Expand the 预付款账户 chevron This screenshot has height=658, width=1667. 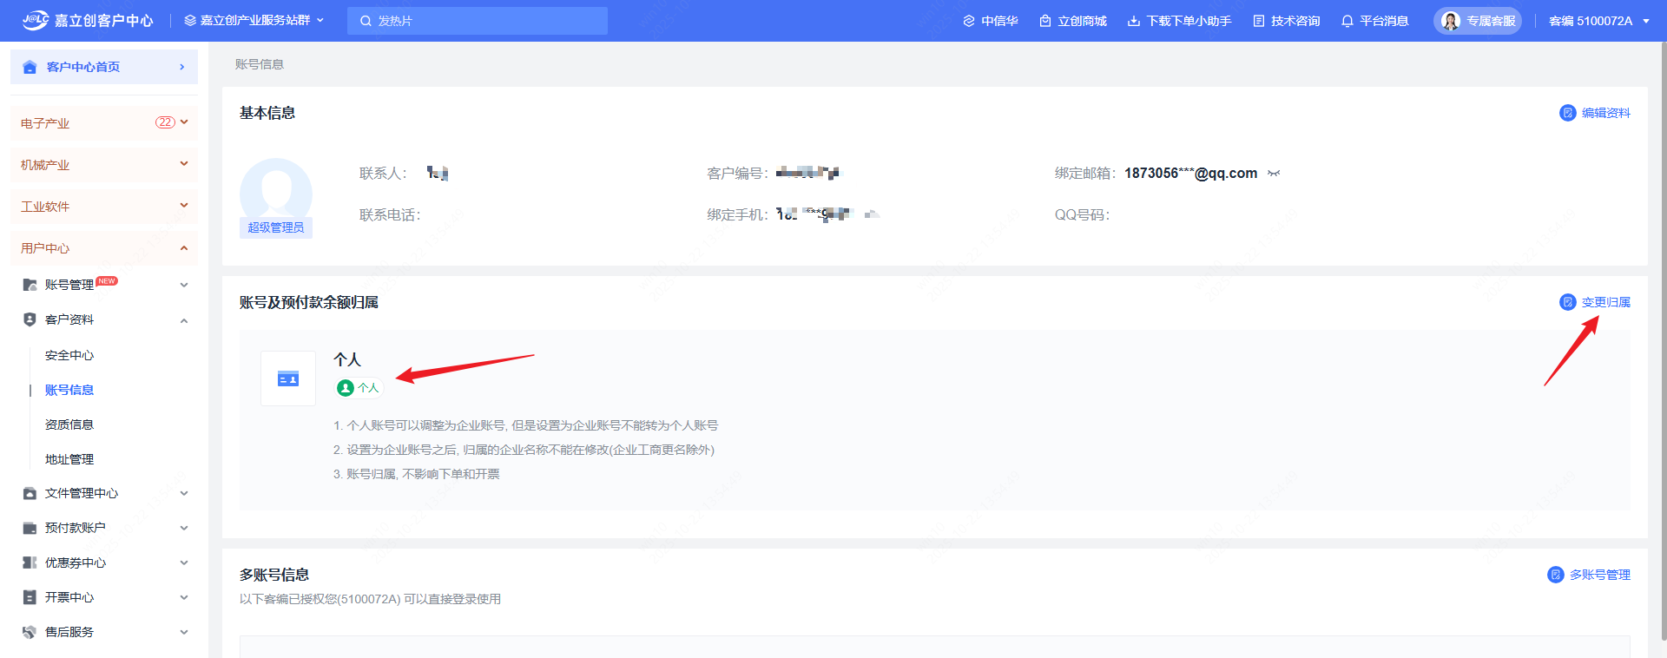click(x=184, y=528)
